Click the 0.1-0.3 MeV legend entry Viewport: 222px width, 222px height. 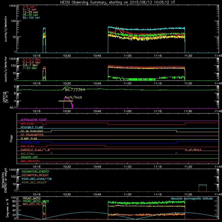tap(32, 60)
